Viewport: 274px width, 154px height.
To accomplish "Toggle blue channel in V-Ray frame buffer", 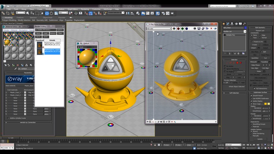I will tap(187, 29).
